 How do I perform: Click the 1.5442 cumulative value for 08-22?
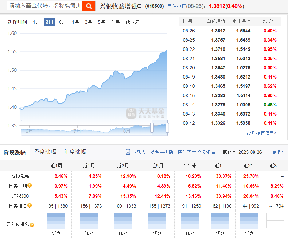[243, 49]
